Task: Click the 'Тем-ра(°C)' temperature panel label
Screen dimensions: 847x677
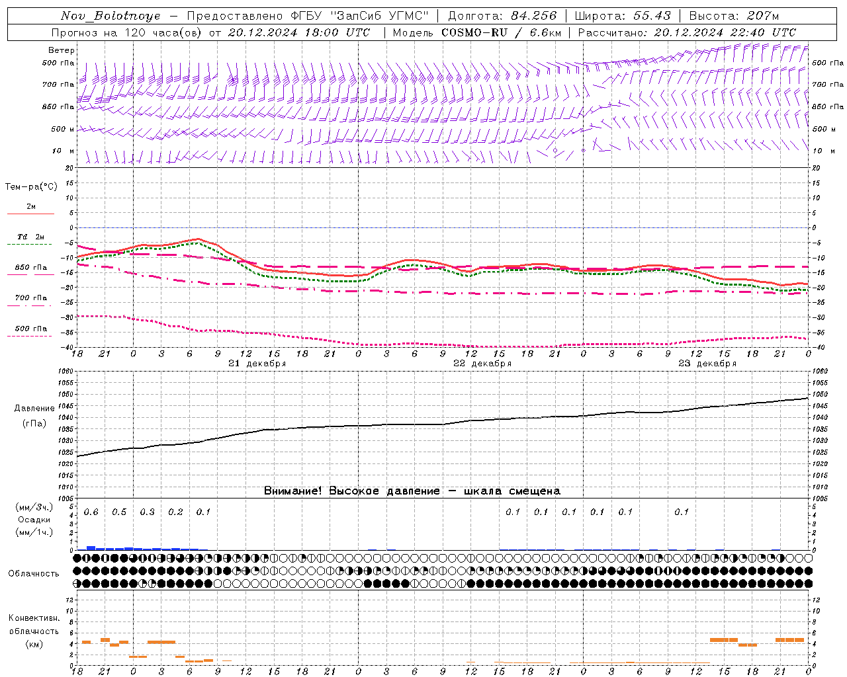Action: pos(31,187)
